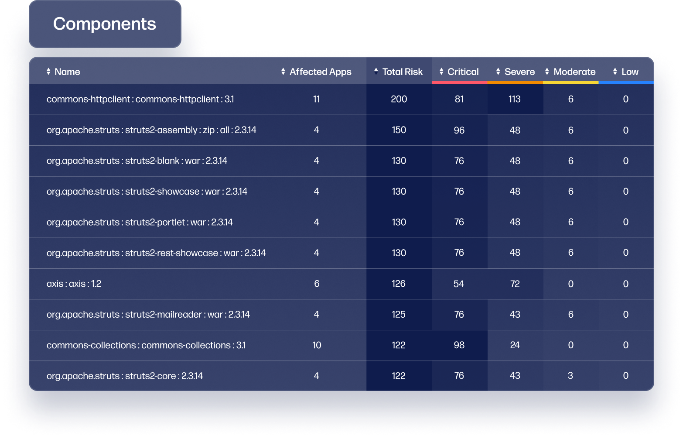Click sort arrows beside Moderate header
This screenshot has width=683, height=439.
(547, 72)
